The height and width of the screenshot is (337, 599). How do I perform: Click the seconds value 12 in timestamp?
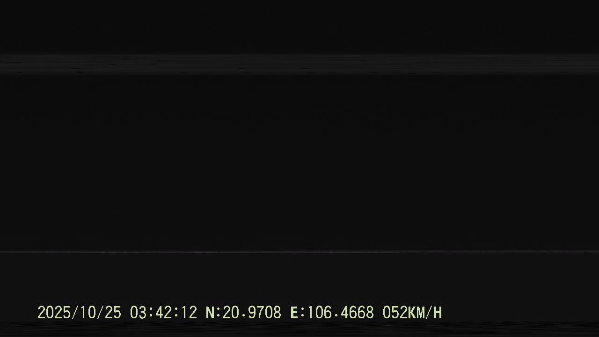point(189,313)
